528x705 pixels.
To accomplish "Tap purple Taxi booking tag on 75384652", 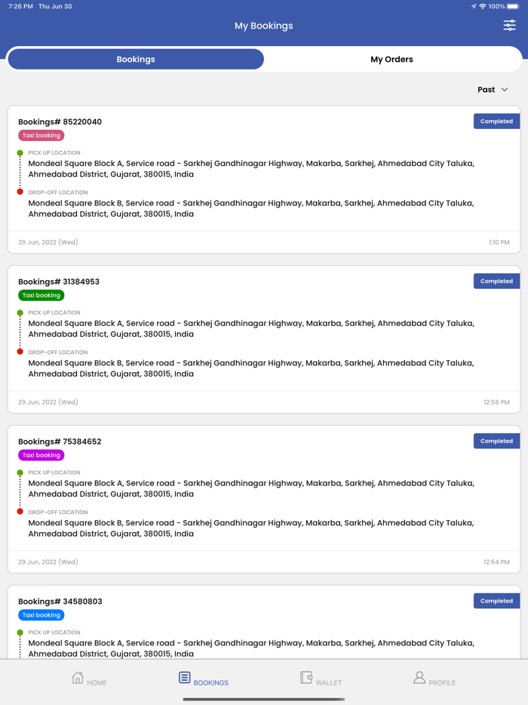I will pyautogui.click(x=41, y=455).
